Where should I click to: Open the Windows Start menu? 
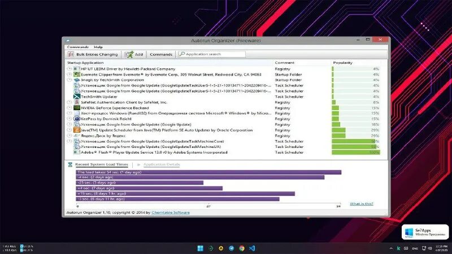201,248
